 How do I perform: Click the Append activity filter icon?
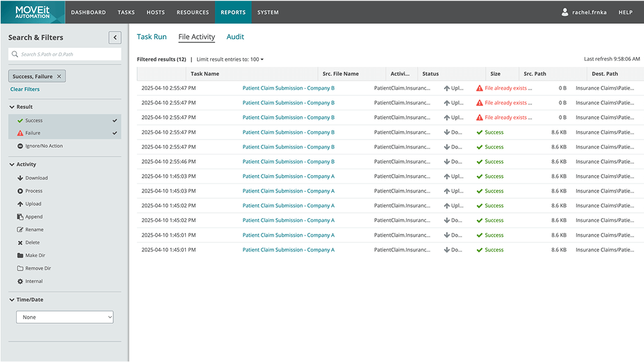[20, 217]
